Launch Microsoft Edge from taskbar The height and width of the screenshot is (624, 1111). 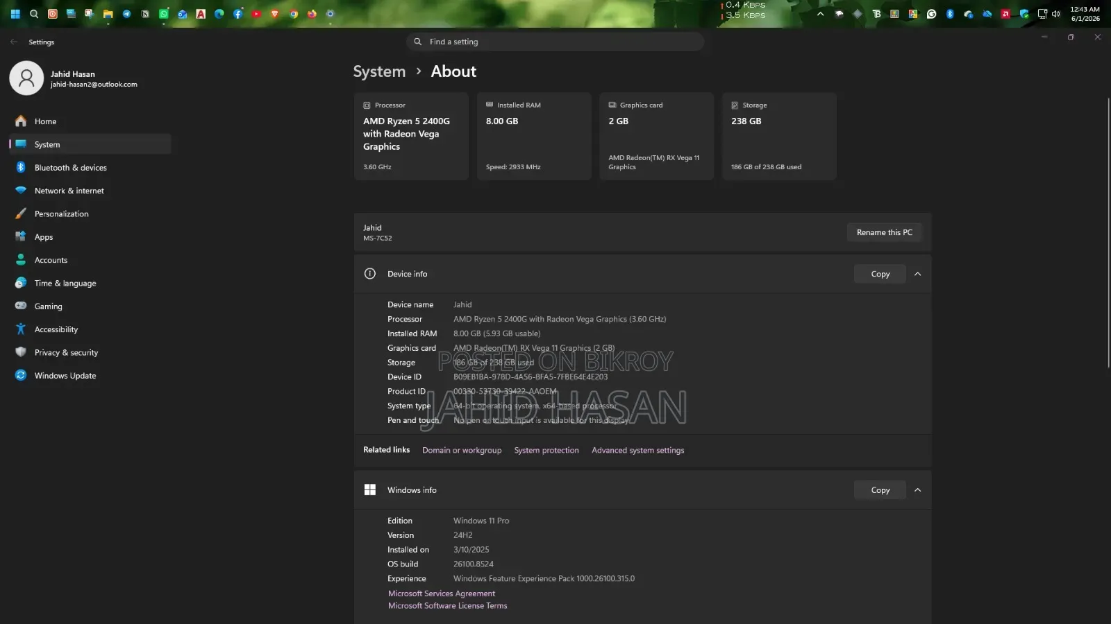[x=219, y=14]
